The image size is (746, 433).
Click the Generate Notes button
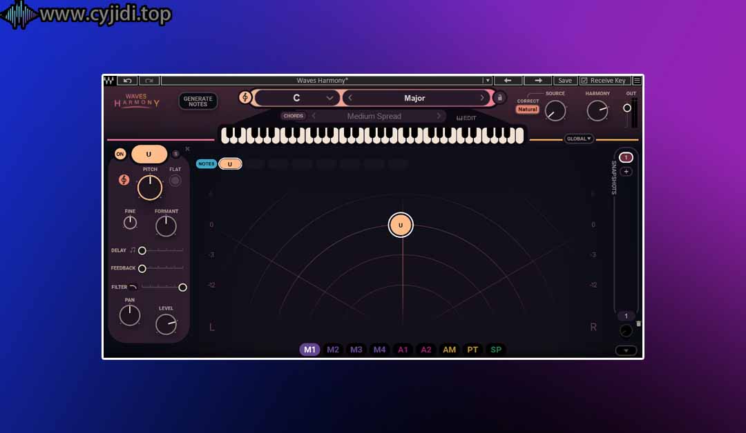tap(198, 101)
